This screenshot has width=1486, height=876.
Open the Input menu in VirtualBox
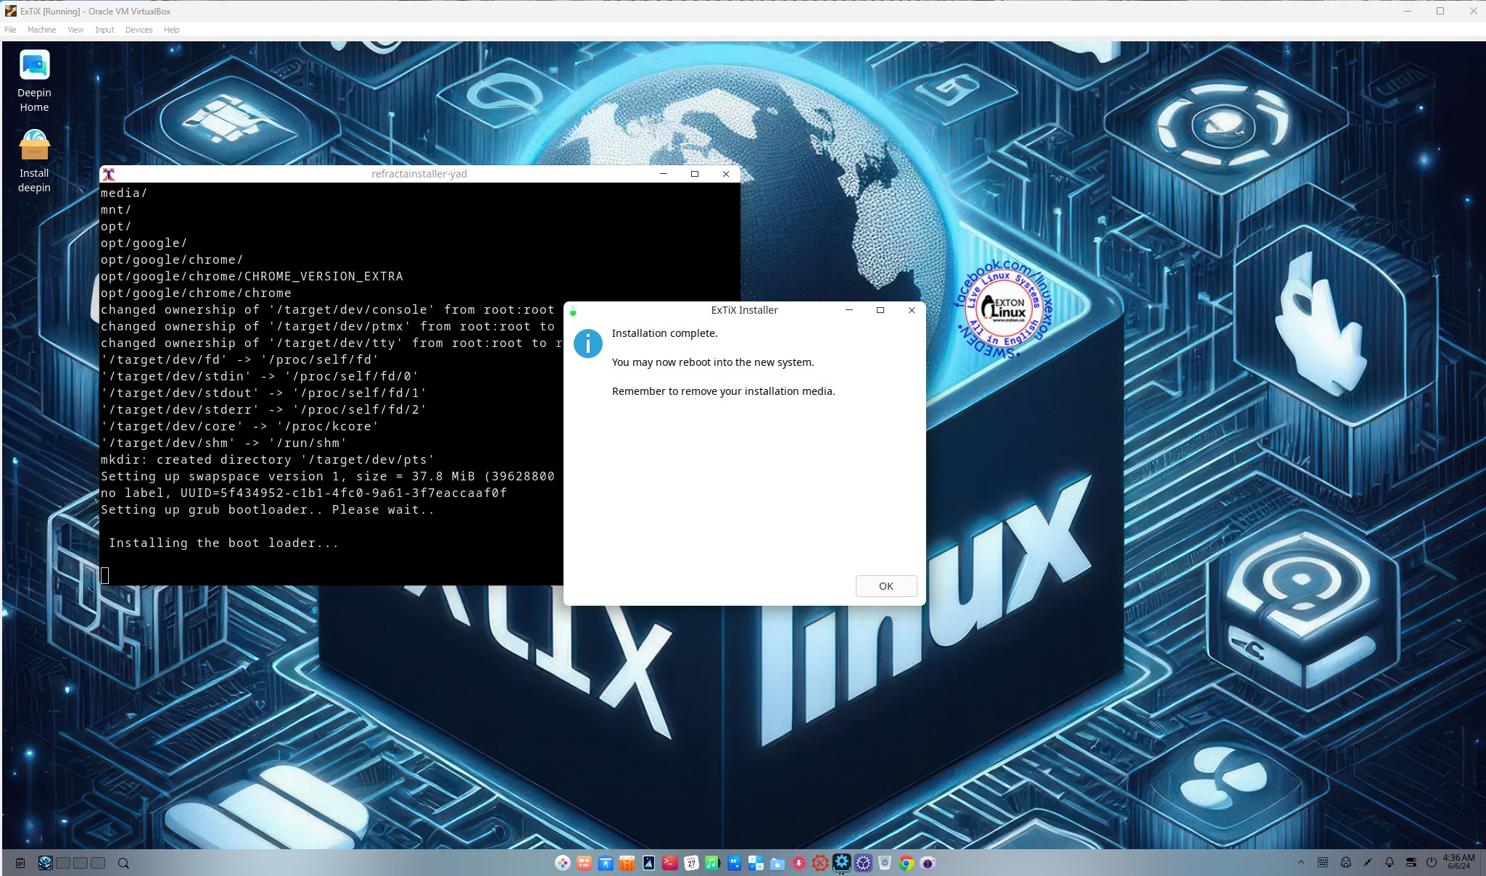tap(104, 30)
